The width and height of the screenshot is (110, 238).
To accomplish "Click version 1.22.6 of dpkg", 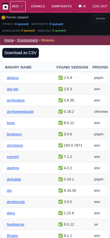I will (x=69, y=213).
